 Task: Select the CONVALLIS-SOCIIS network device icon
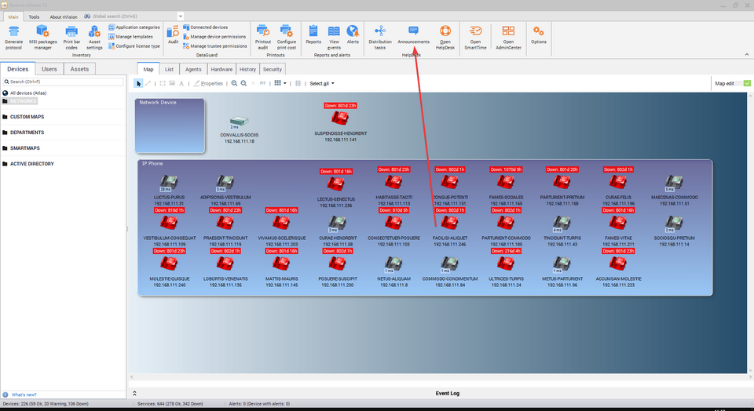pyautogui.click(x=238, y=122)
